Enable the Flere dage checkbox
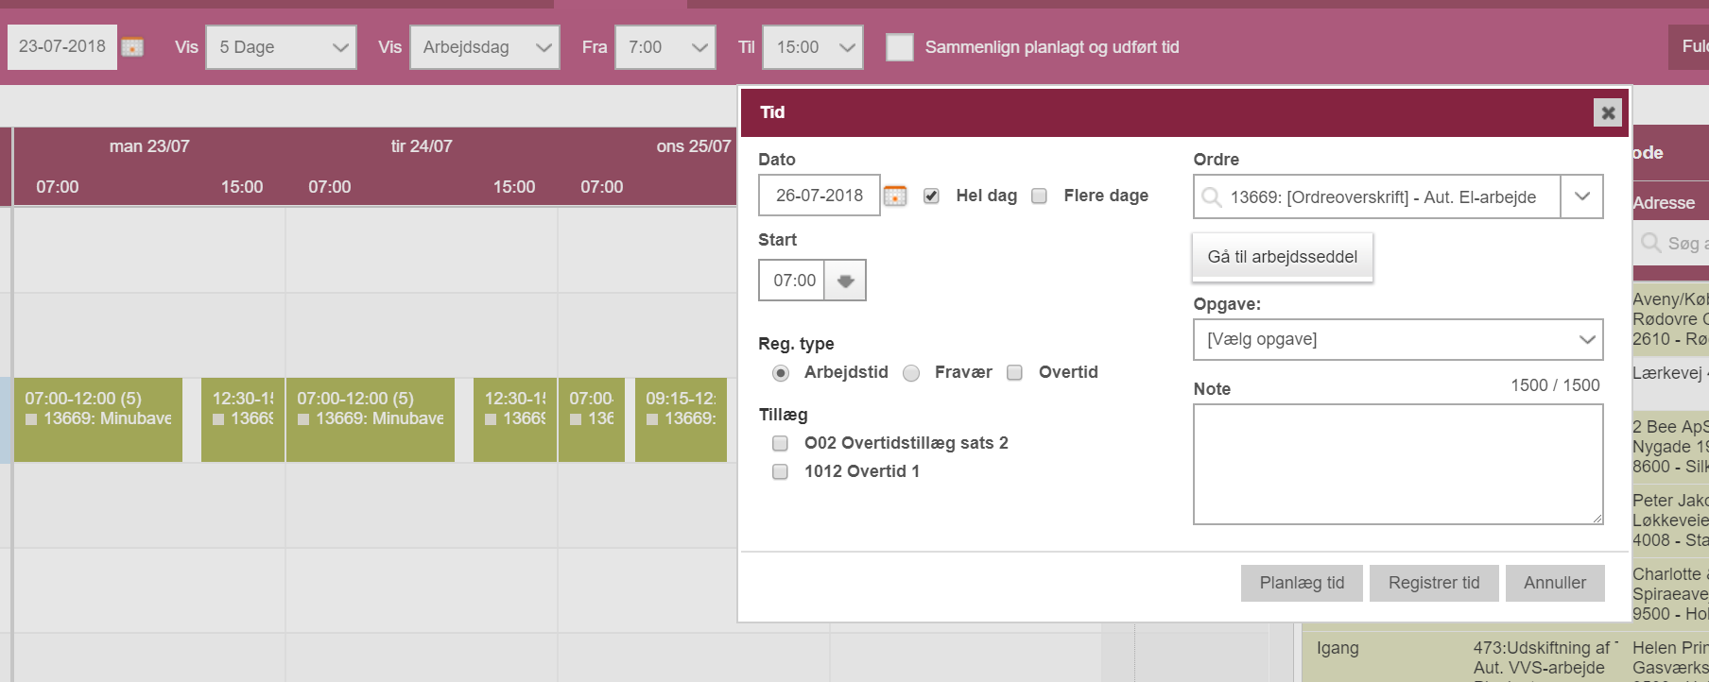The height and width of the screenshot is (682, 1709). (1039, 196)
